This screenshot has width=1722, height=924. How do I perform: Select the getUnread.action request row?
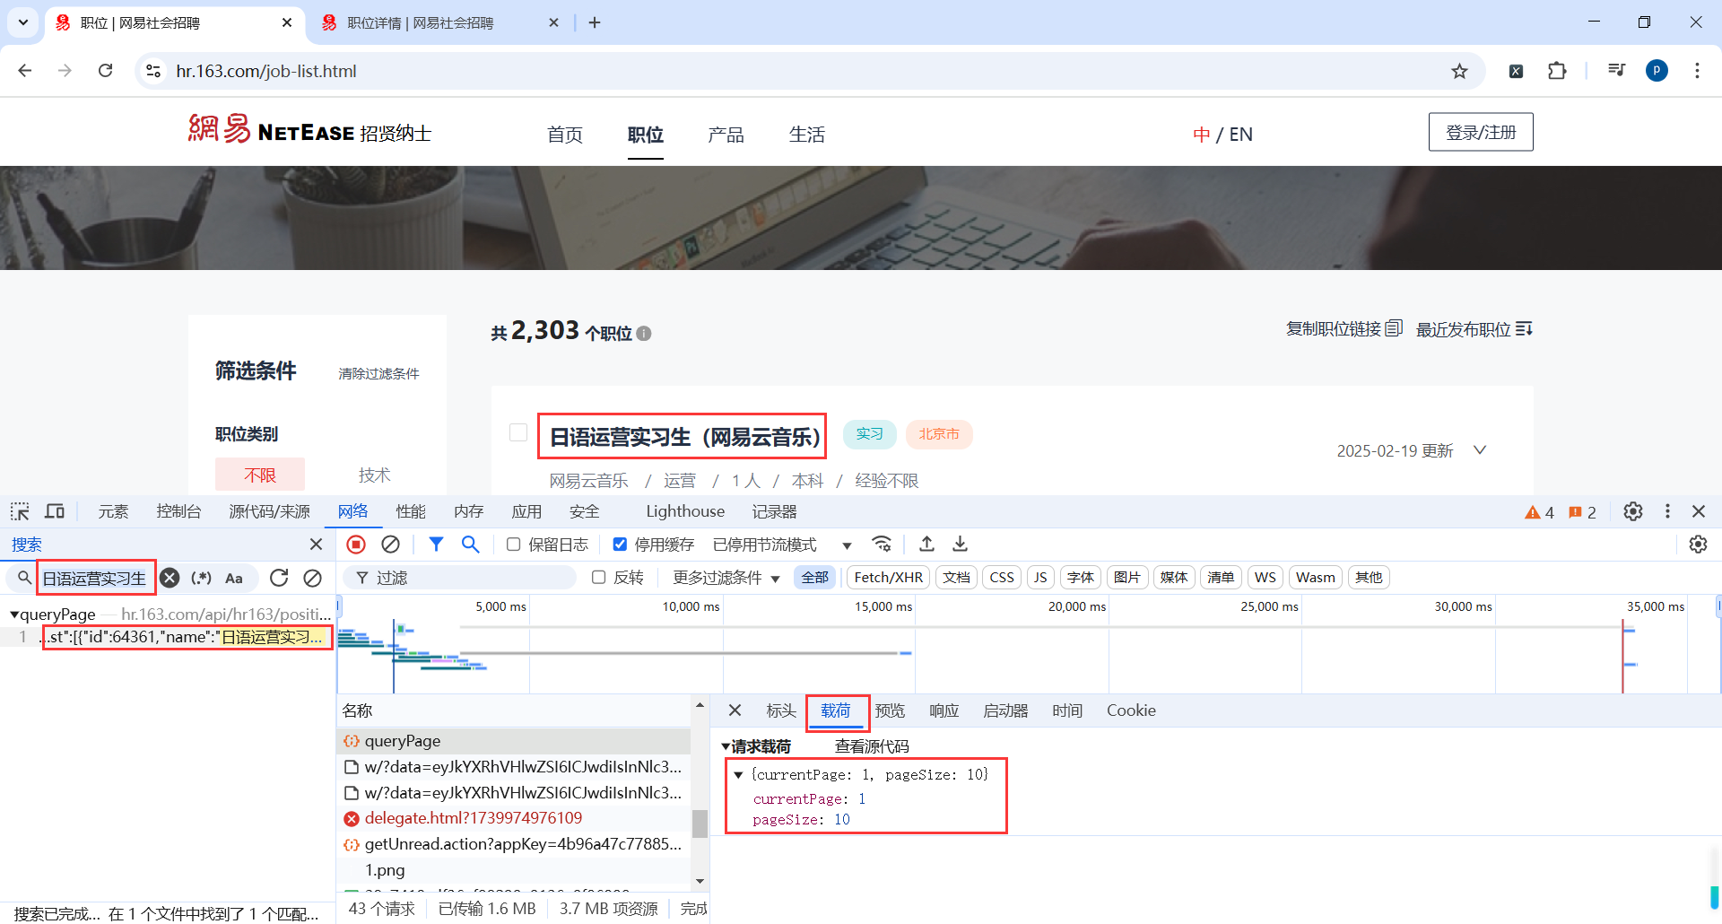pos(514,844)
